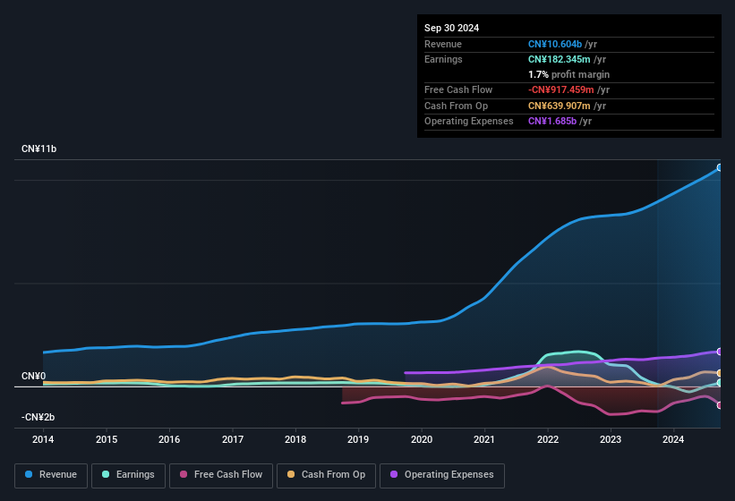Click the blue Revenue endpoint marker on the chart

coord(720,167)
